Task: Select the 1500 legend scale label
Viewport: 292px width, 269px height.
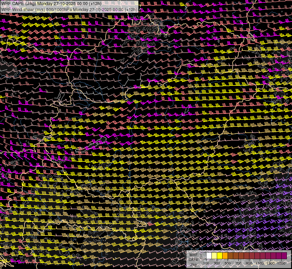Action: (x=281, y=263)
